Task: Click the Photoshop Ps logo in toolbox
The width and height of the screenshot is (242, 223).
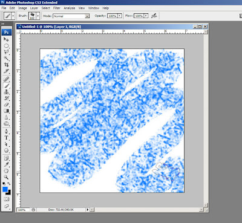Action: pos(7,32)
